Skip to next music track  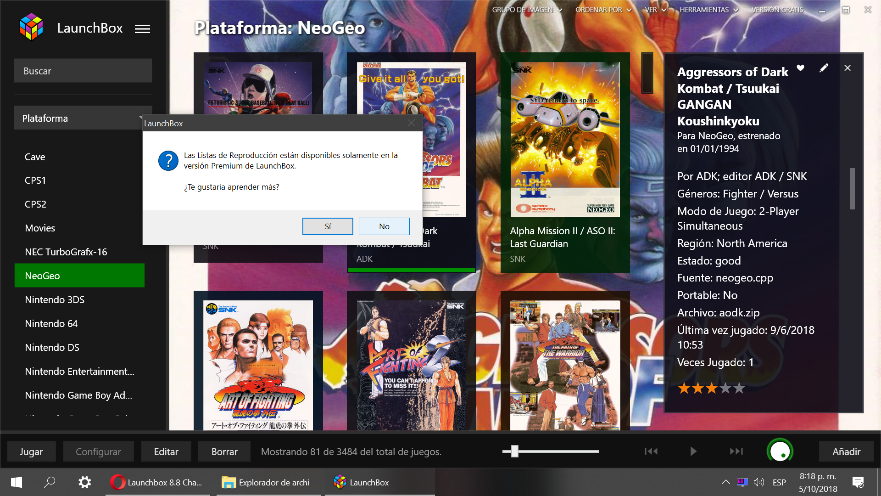[736, 451]
